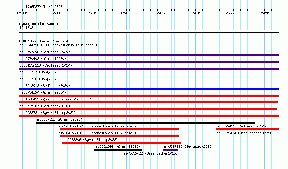Click the tiny blue esv3659422 marker

tap(124, 156)
